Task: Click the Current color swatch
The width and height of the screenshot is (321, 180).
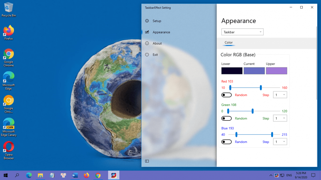Action: click(x=254, y=71)
